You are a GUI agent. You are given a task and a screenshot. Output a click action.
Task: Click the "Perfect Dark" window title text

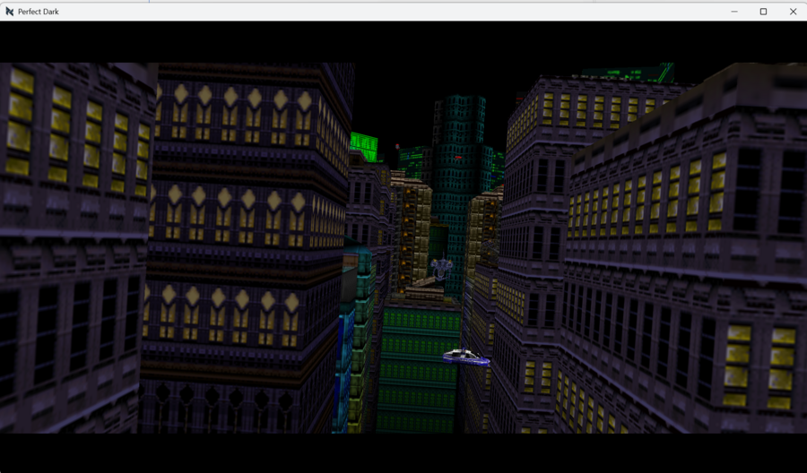click(x=39, y=12)
